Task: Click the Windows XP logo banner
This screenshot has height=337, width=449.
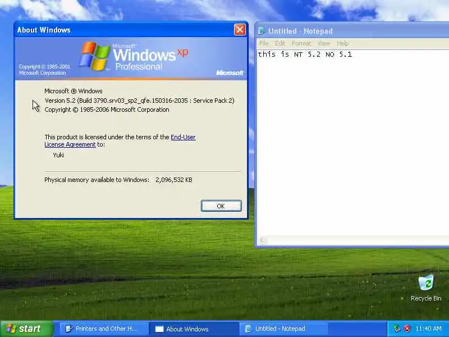Action: 131,58
